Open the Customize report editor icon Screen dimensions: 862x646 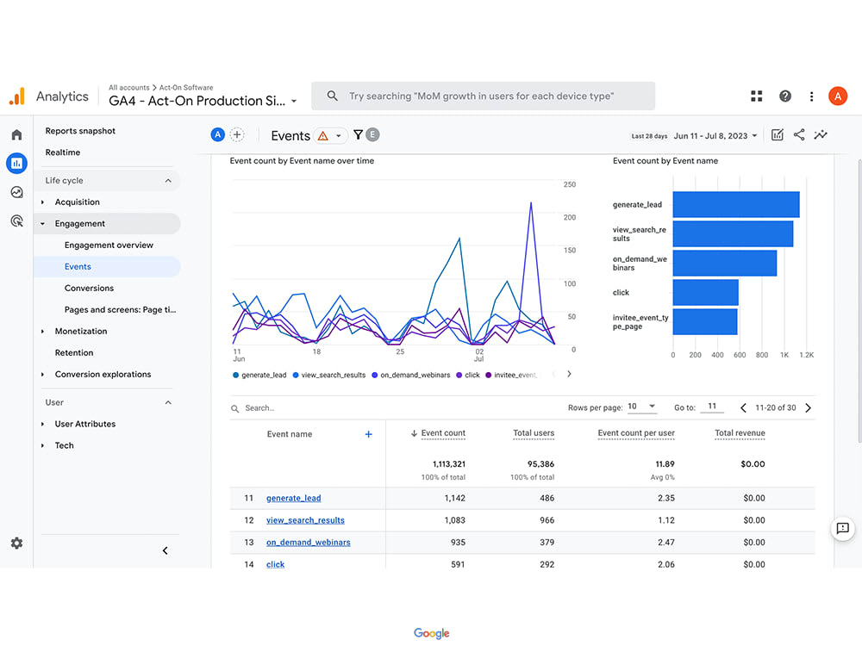[778, 135]
